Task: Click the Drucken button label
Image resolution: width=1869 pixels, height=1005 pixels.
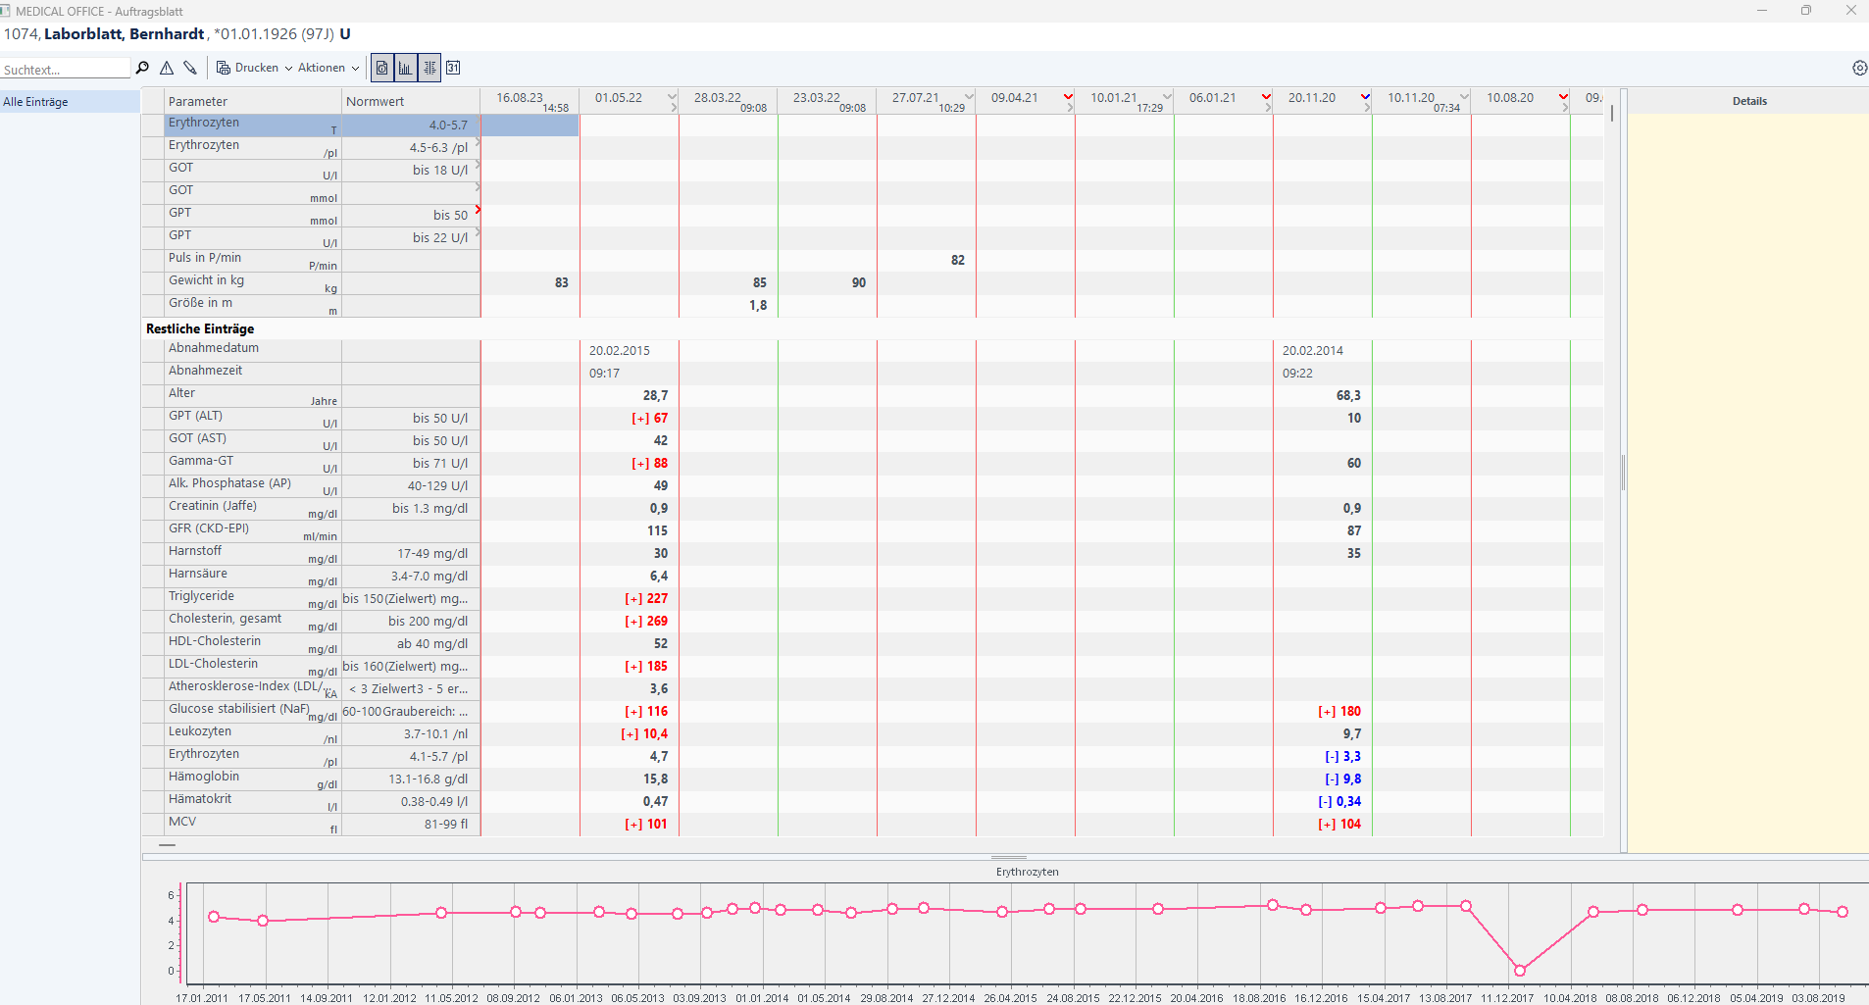Action: pos(257,68)
